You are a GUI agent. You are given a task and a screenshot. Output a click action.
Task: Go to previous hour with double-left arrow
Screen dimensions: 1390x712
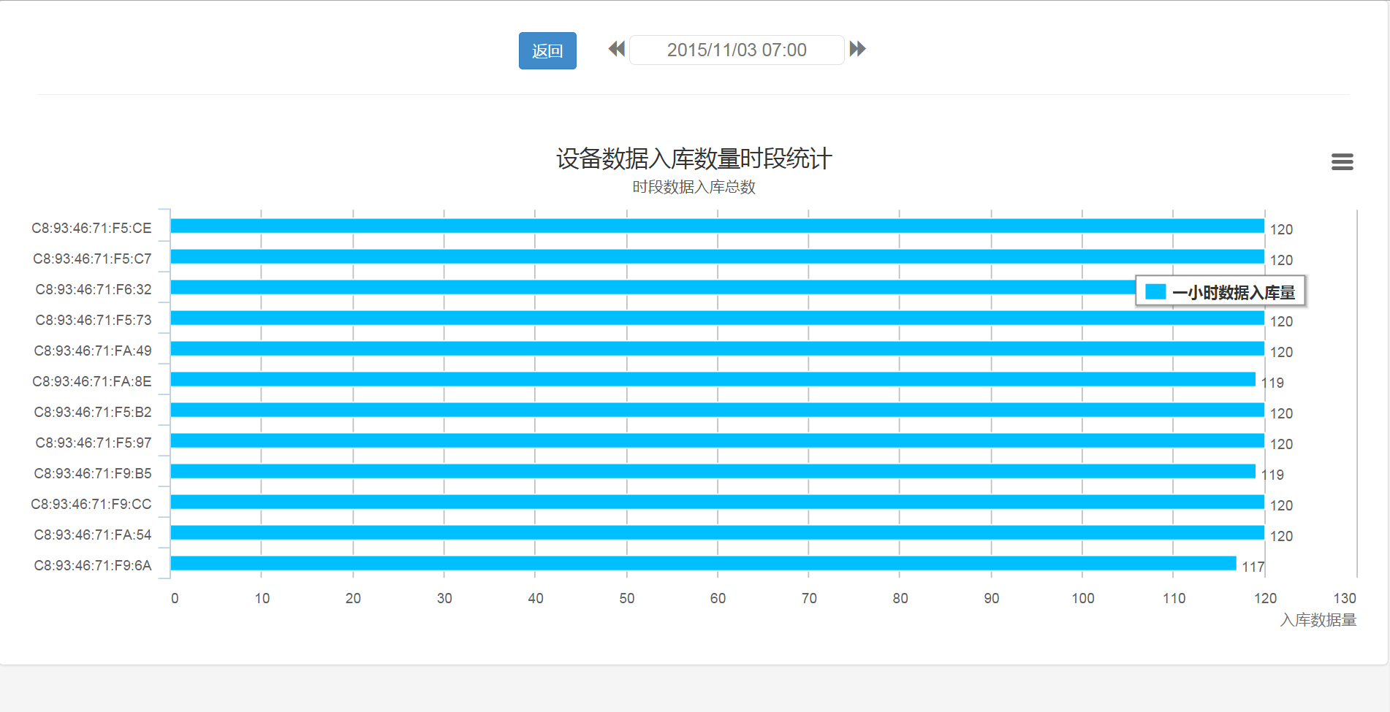(x=617, y=49)
